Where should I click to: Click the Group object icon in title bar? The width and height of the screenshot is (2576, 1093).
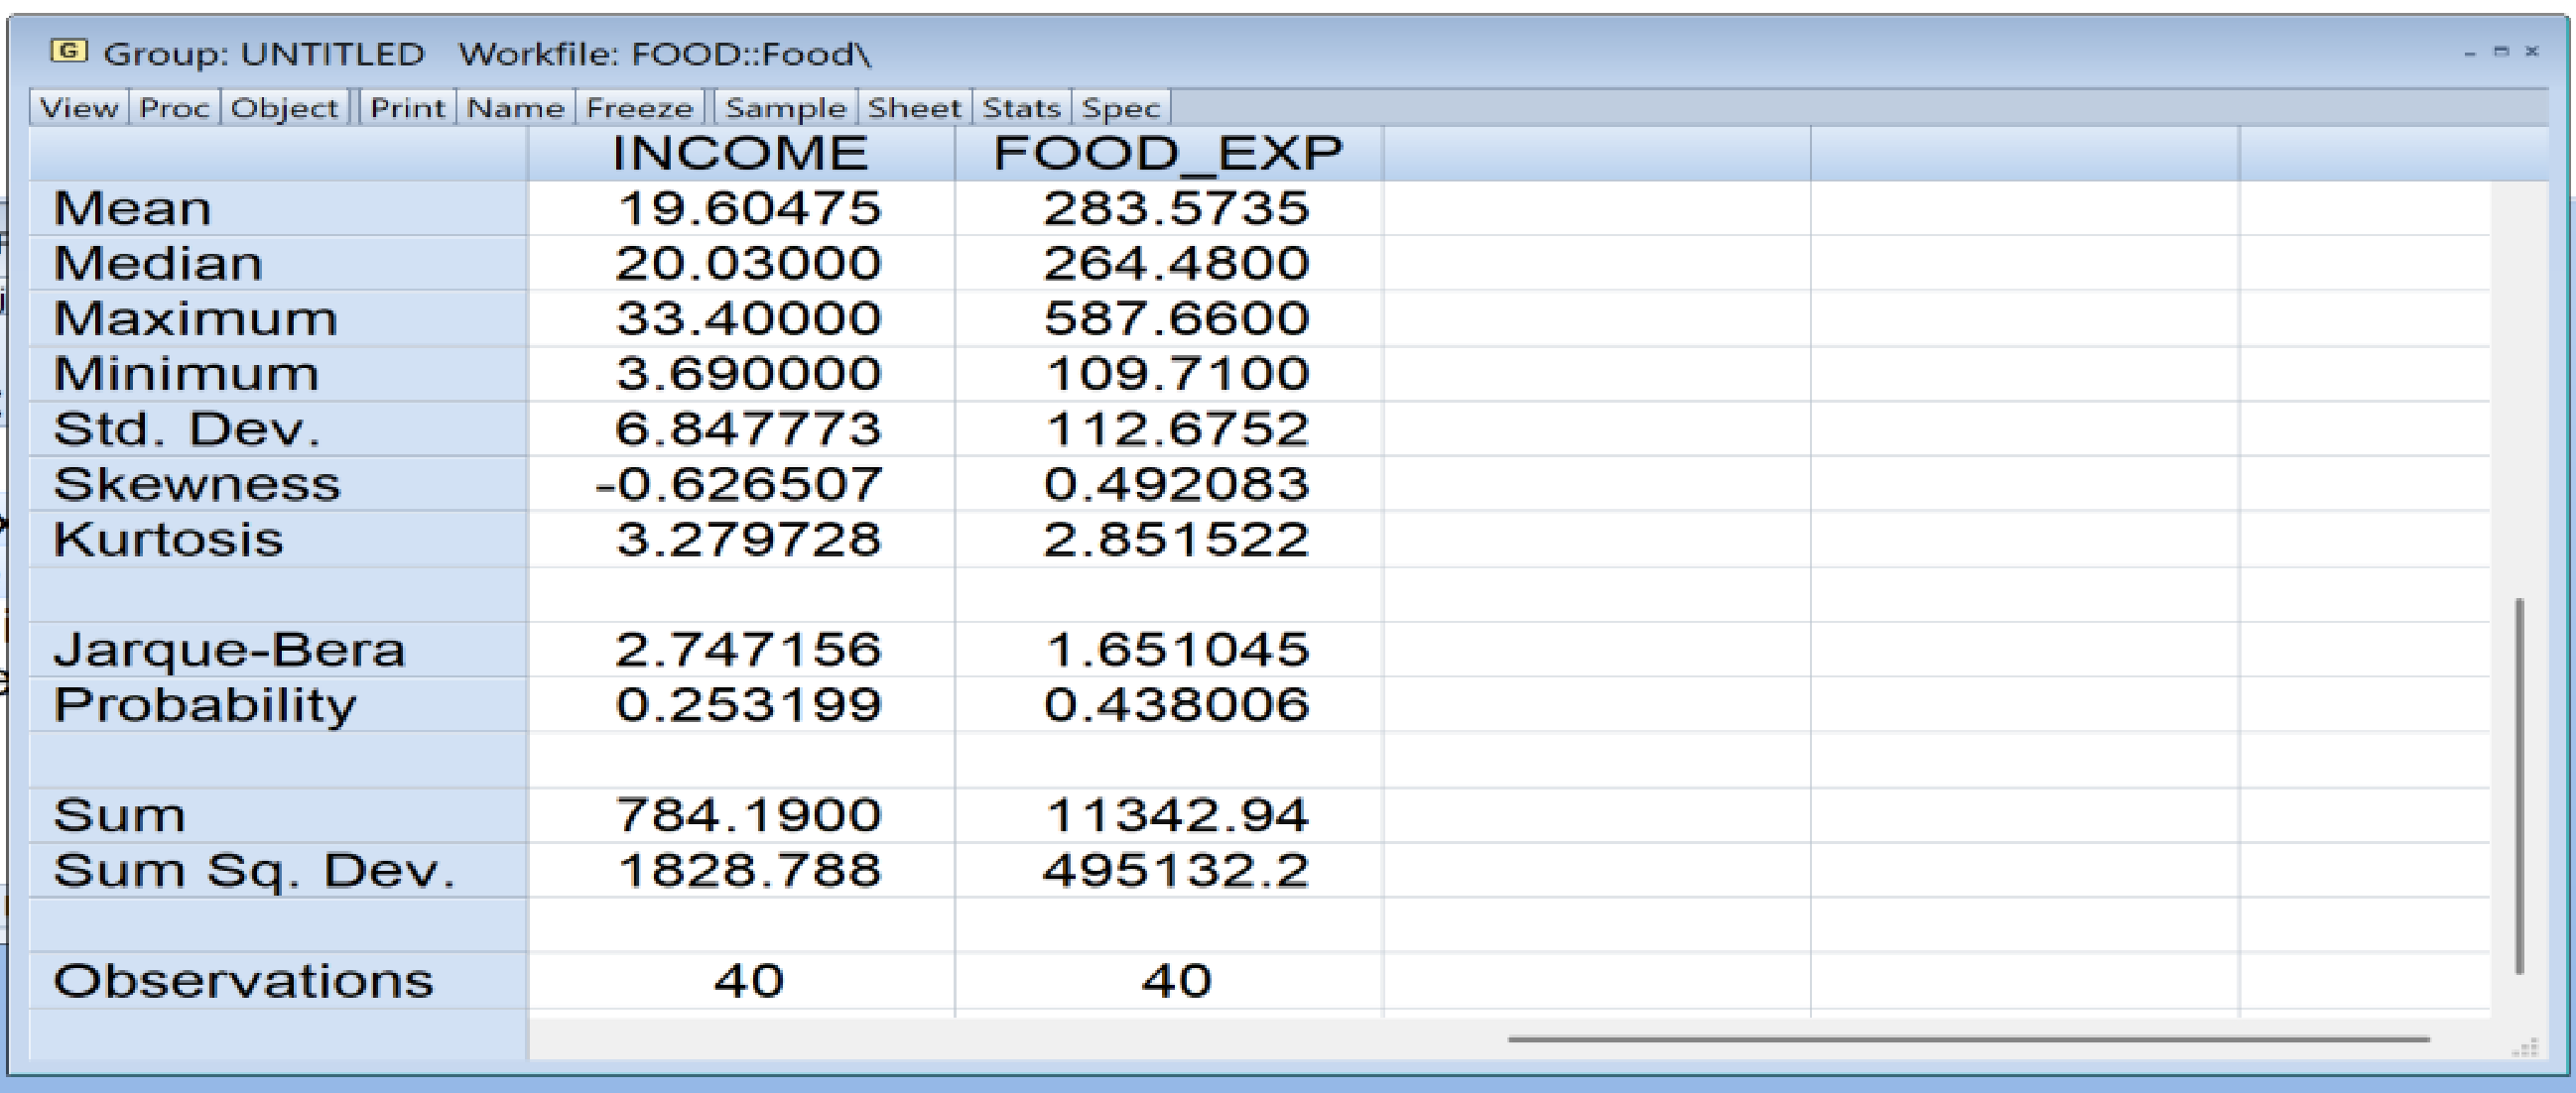point(69,51)
